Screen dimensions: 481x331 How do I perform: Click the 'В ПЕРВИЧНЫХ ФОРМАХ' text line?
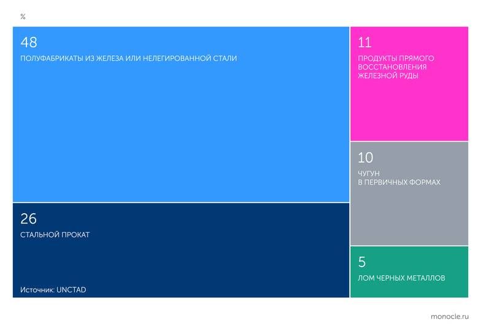click(x=399, y=182)
